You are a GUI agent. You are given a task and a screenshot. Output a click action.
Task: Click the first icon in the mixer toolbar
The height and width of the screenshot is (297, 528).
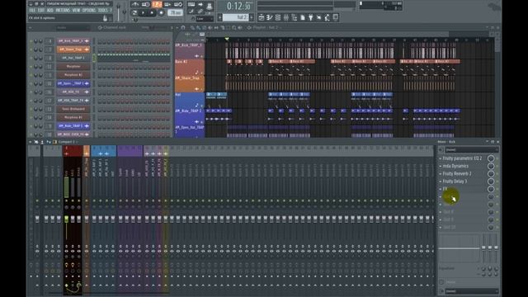point(31,142)
